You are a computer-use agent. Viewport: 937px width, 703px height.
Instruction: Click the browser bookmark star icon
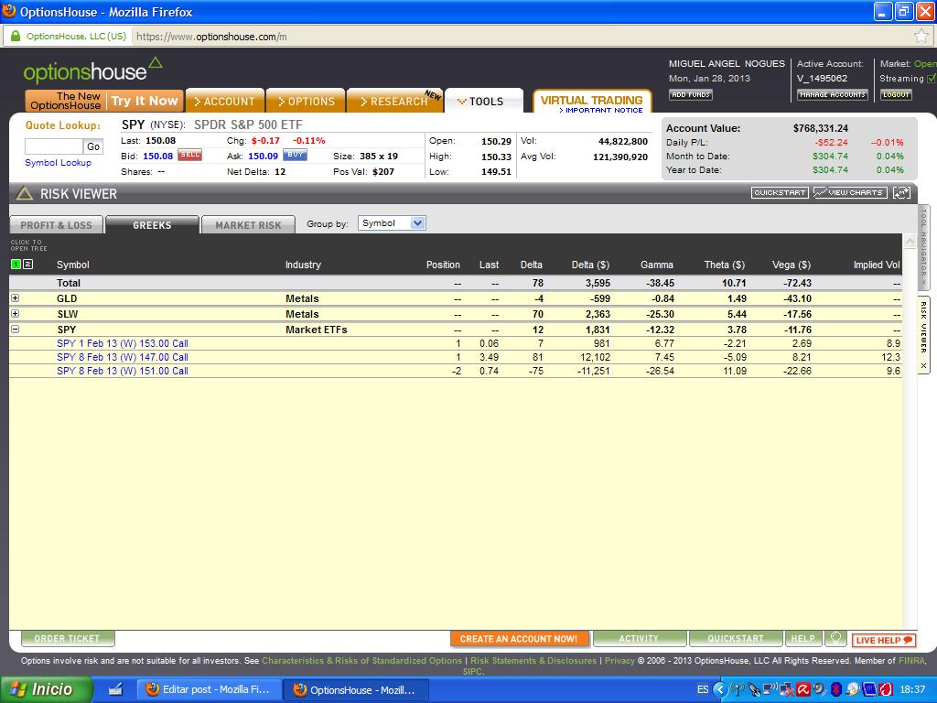click(921, 37)
